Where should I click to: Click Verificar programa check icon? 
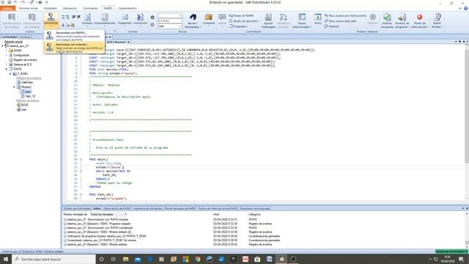tap(387, 21)
